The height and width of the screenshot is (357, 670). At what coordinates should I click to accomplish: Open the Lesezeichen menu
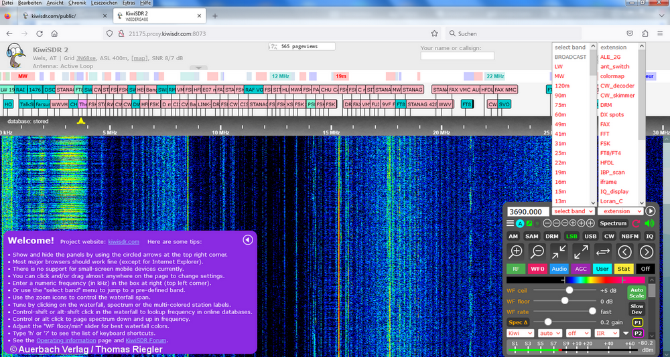coord(105,3)
